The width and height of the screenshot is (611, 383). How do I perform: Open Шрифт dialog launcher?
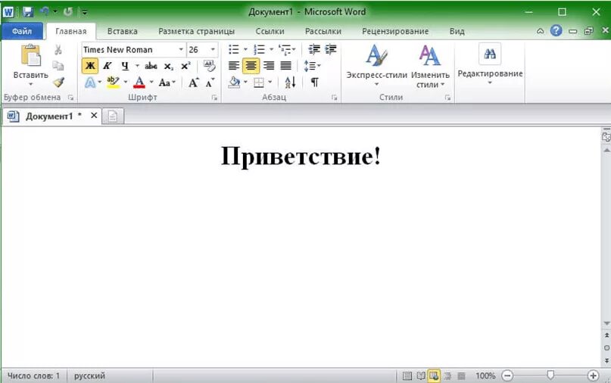coord(214,98)
